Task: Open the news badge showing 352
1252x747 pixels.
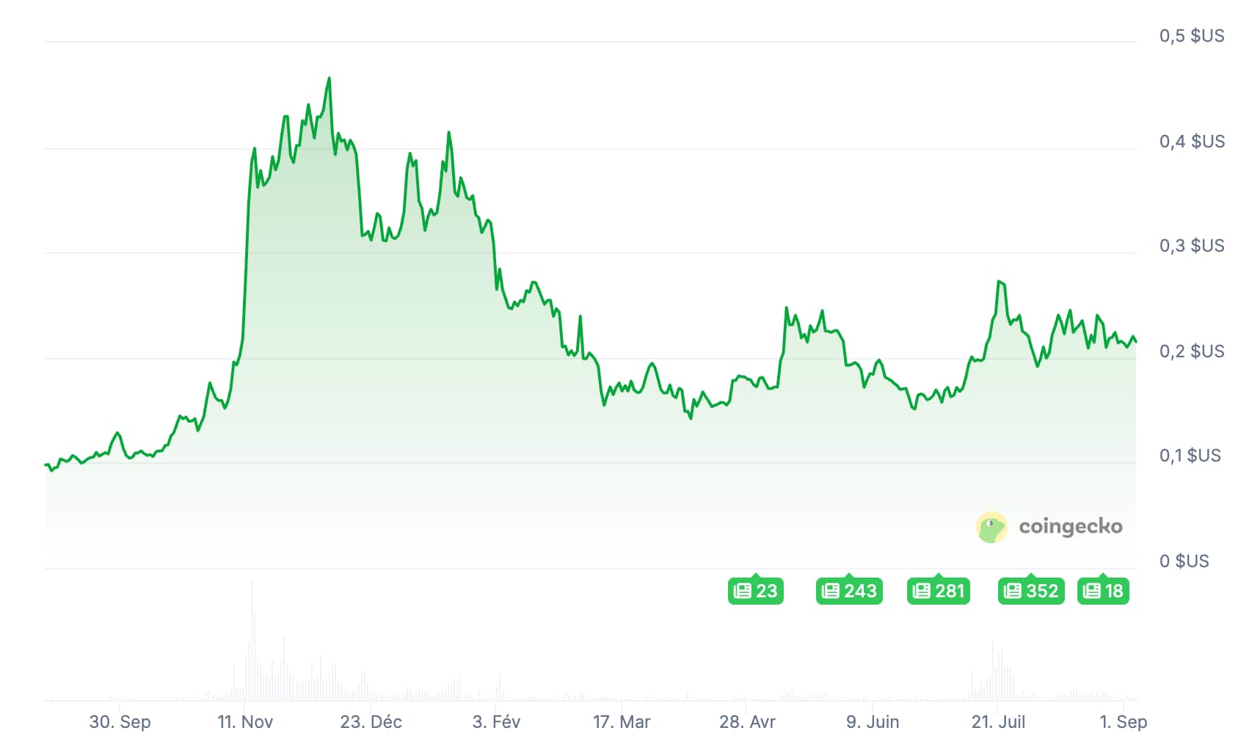Action: 1031,591
